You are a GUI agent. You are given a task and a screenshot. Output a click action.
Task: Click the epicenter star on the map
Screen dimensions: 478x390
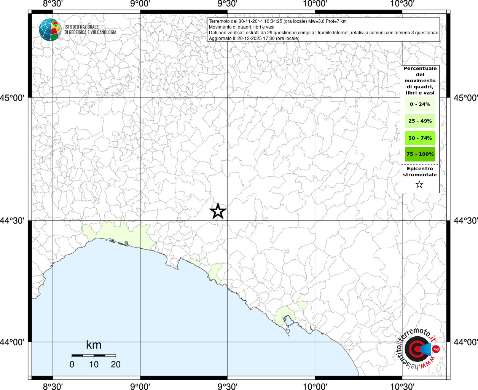(218, 211)
